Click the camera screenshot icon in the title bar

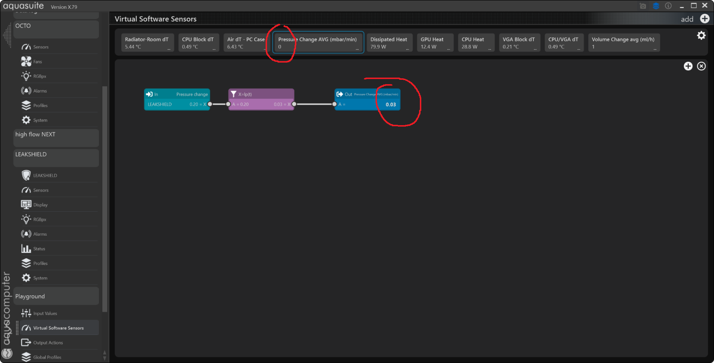pyautogui.click(x=643, y=6)
